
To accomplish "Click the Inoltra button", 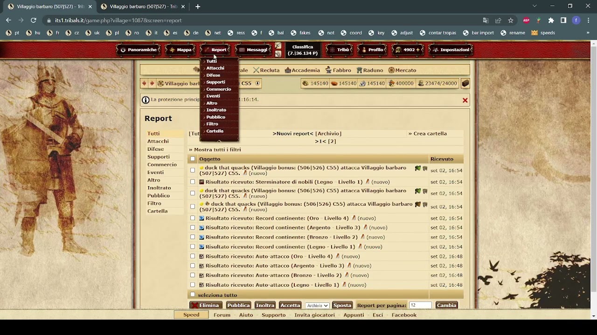I will pos(265,305).
